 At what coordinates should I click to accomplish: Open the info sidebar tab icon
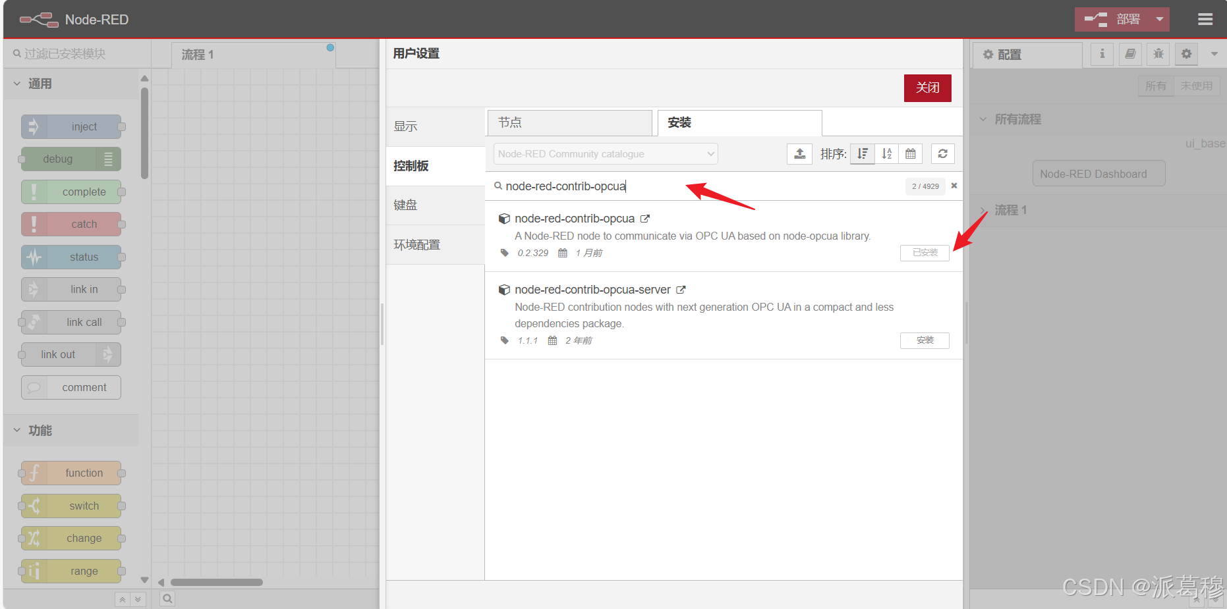pyautogui.click(x=1102, y=54)
